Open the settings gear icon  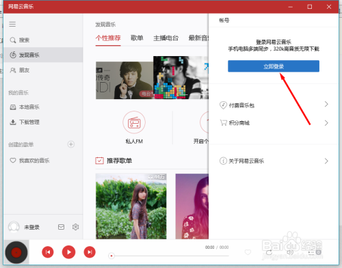click(75, 227)
